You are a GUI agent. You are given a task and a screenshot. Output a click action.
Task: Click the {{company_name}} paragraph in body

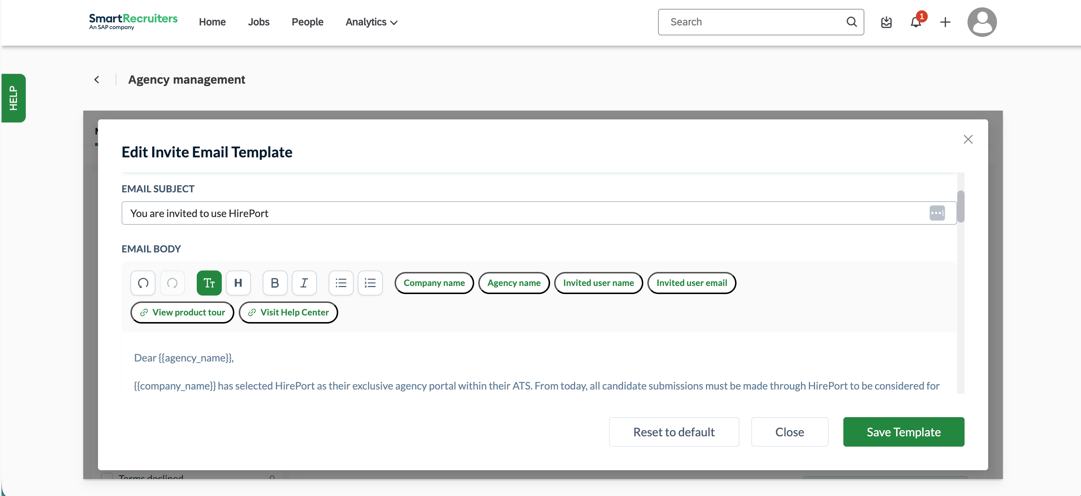coord(537,386)
